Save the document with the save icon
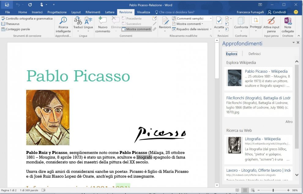The height and width of the screenshot is (194, 303). [x=7, y=5]
